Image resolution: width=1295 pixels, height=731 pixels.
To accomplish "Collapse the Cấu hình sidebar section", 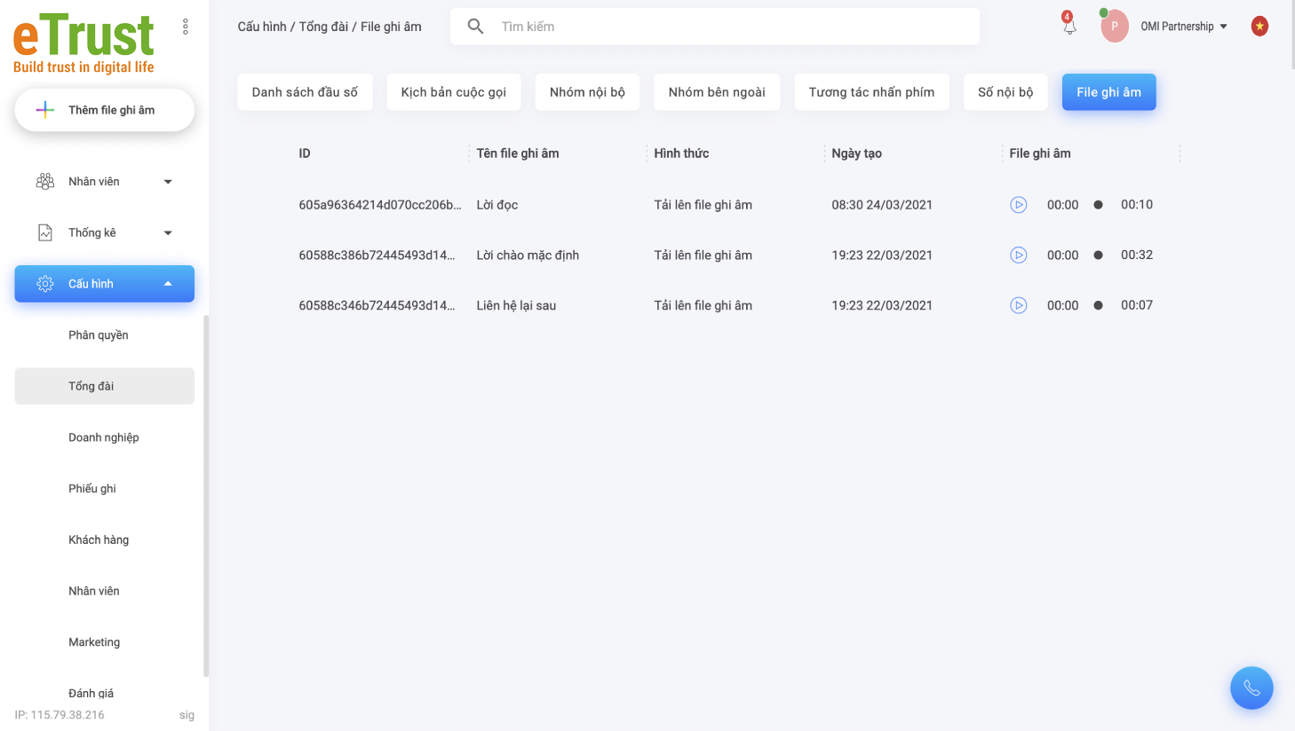I will tap(104, 284).
